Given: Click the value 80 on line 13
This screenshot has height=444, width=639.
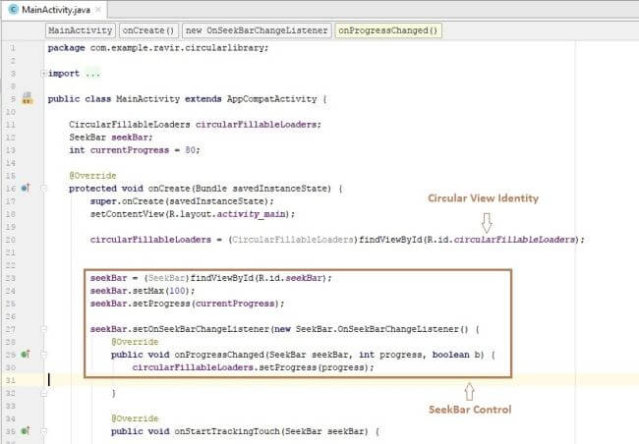Looking at the screenshot, I should click(191, 150).
